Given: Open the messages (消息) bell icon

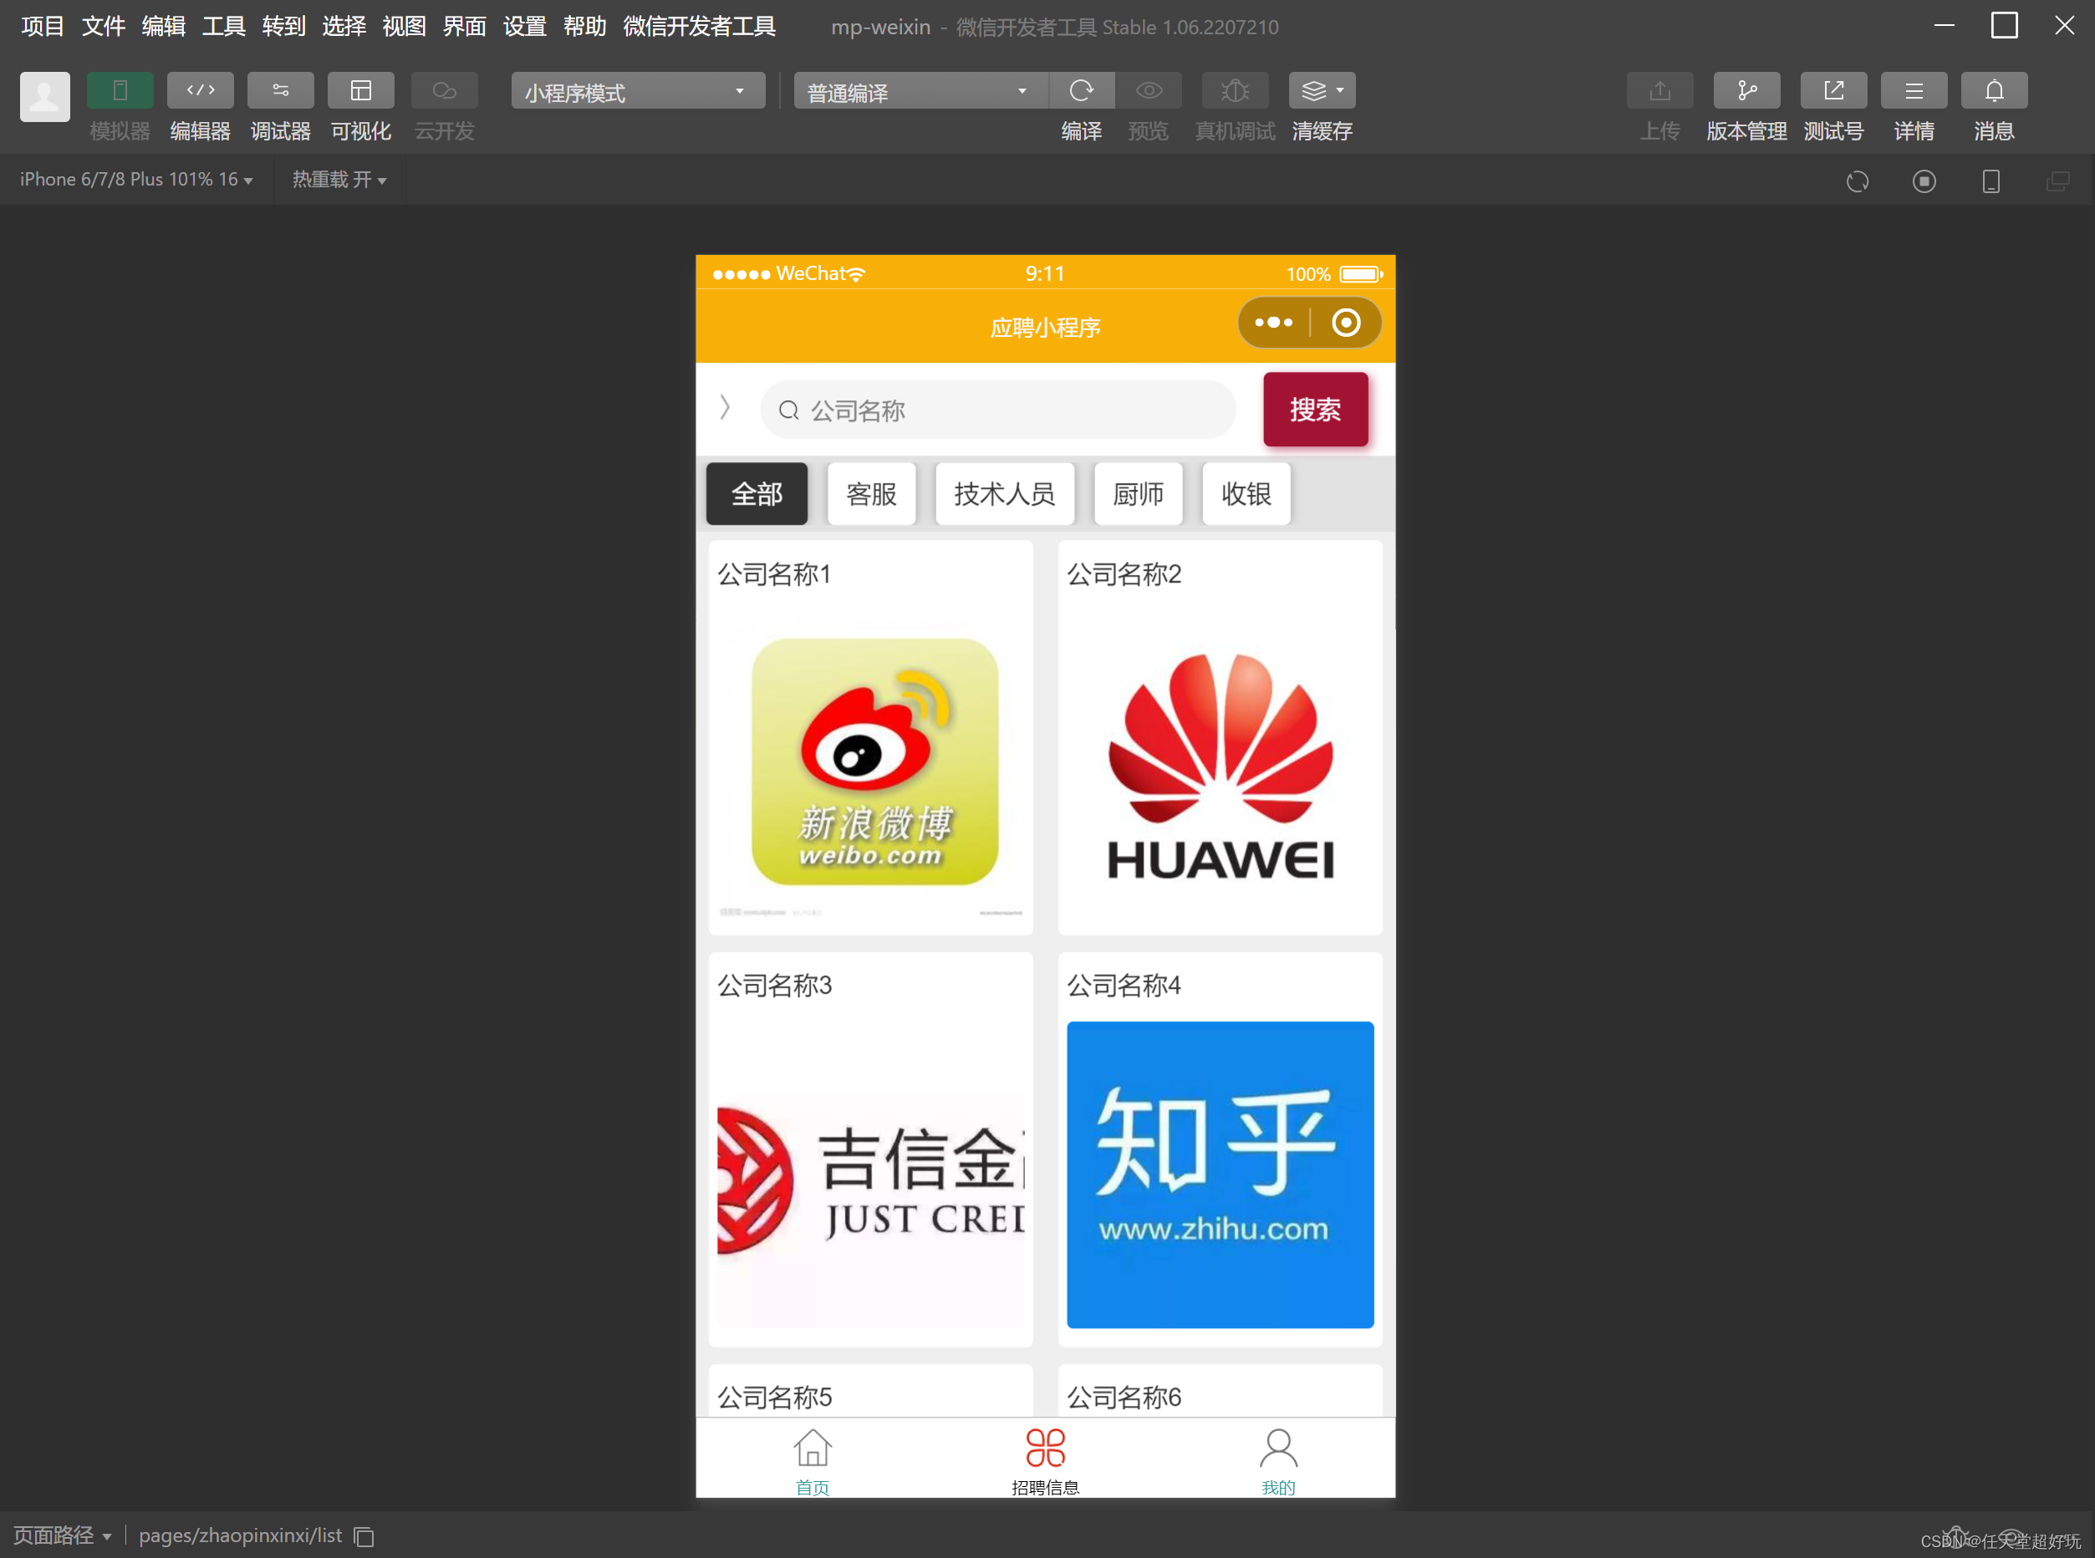Looking at the screenshot, I should tap(1993, 90).
